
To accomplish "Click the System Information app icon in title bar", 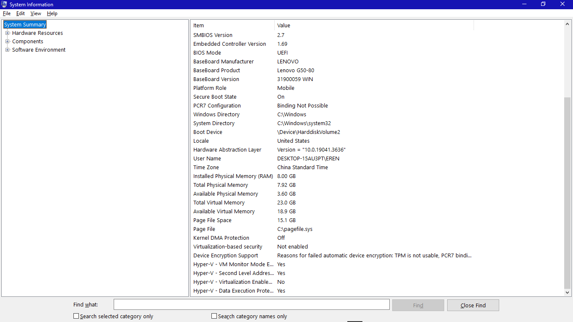I will pyautogui.click(x=4, y=4).
